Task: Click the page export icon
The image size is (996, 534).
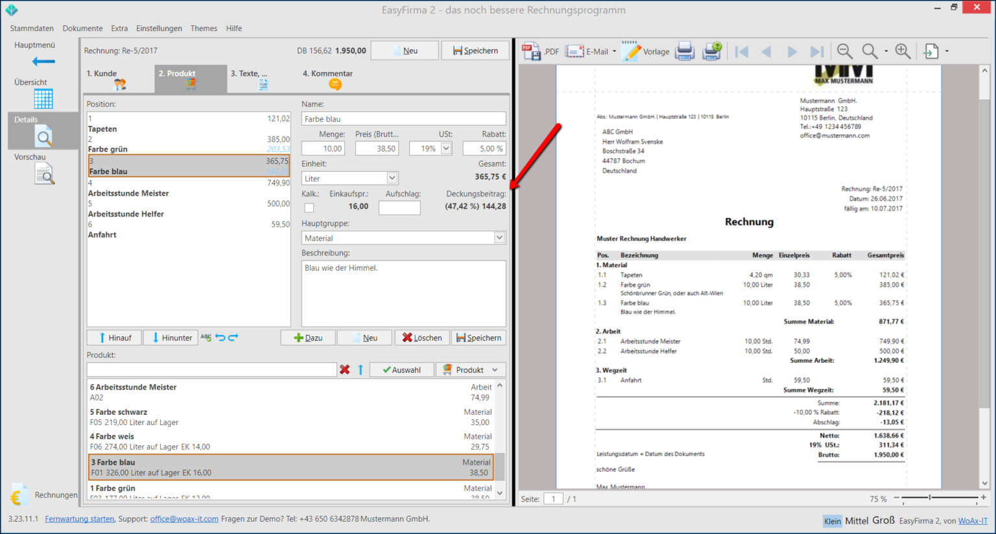Action: [x=931, y=51]
